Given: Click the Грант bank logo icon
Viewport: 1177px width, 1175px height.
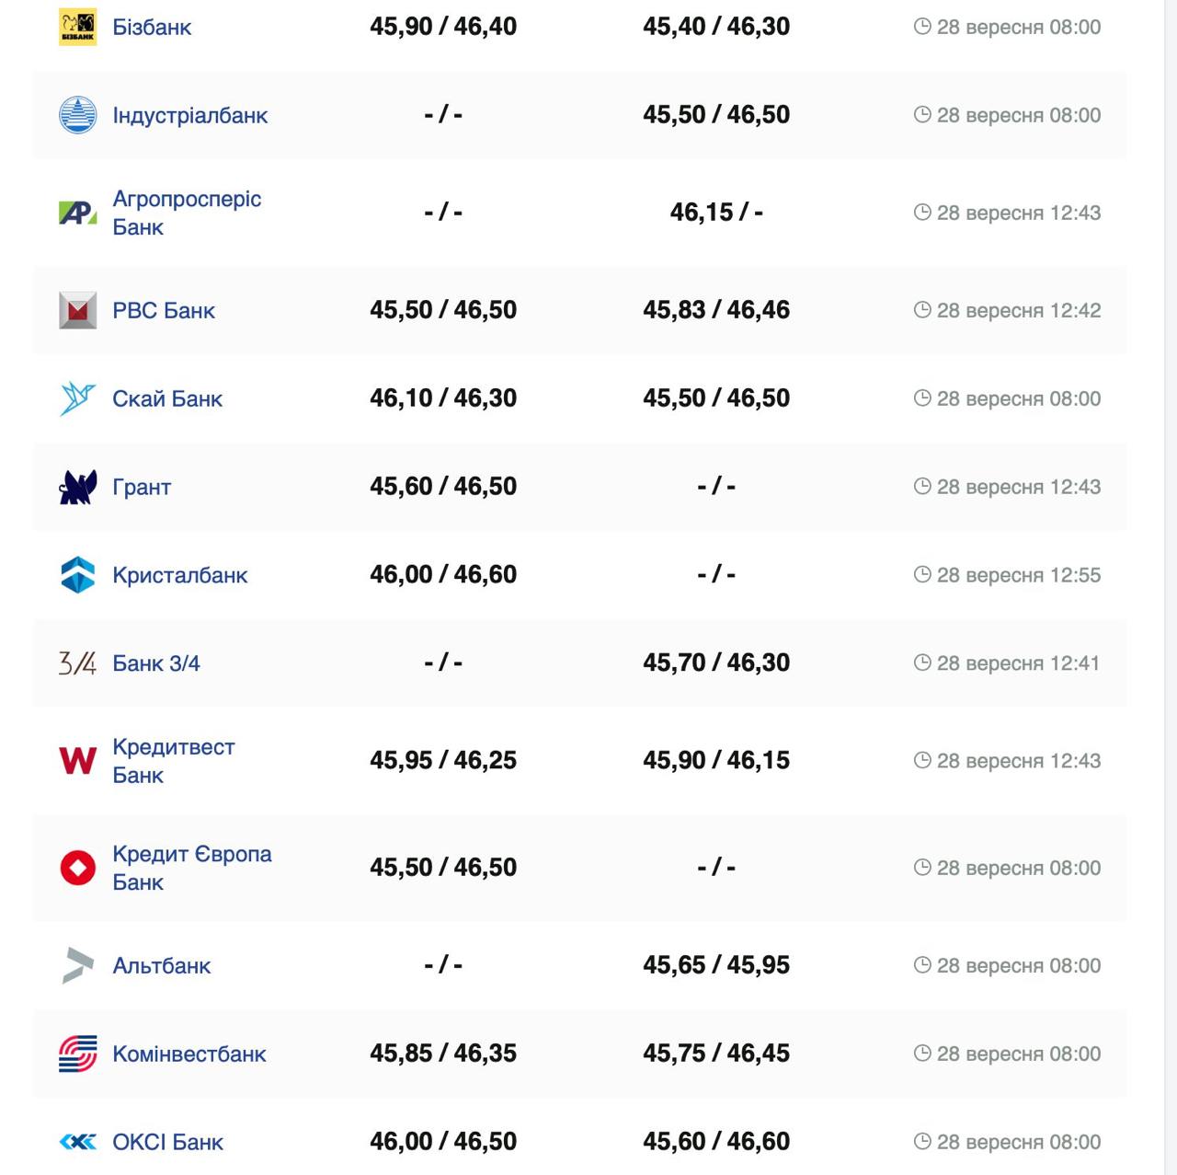Looking at the screenshot, I should click(x=77, y=487).
